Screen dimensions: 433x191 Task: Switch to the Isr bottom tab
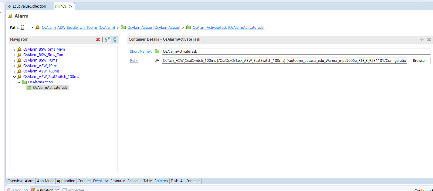[106, 181]
